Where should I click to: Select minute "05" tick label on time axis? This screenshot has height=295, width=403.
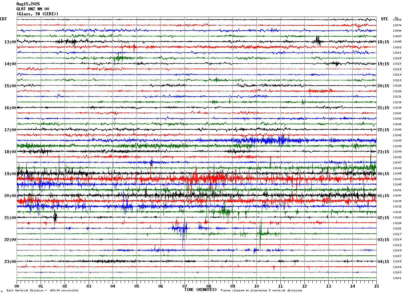click(x=137, y=286)
